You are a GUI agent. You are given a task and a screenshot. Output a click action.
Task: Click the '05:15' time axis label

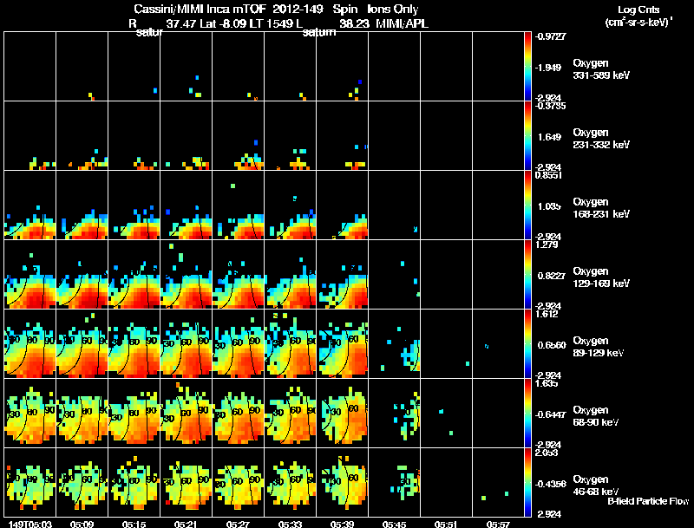click(134, 525)
